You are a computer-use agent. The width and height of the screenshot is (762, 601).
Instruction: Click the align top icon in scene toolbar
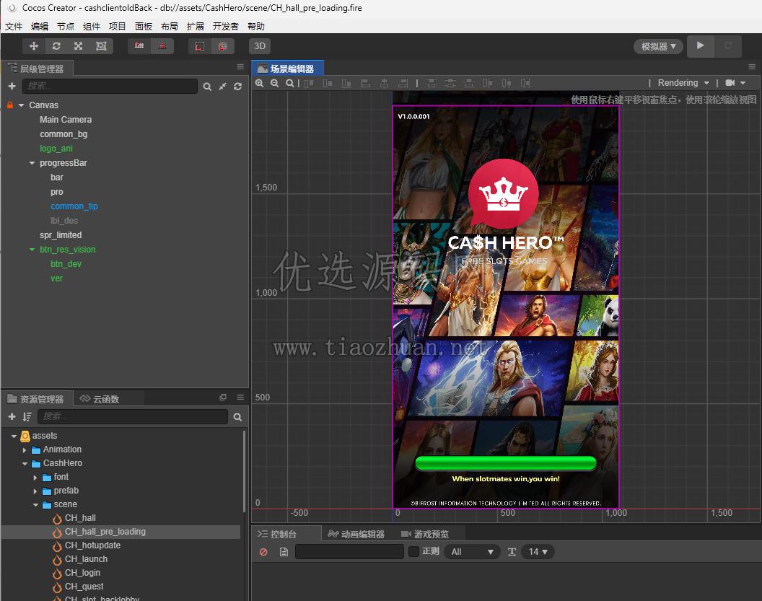309,83
